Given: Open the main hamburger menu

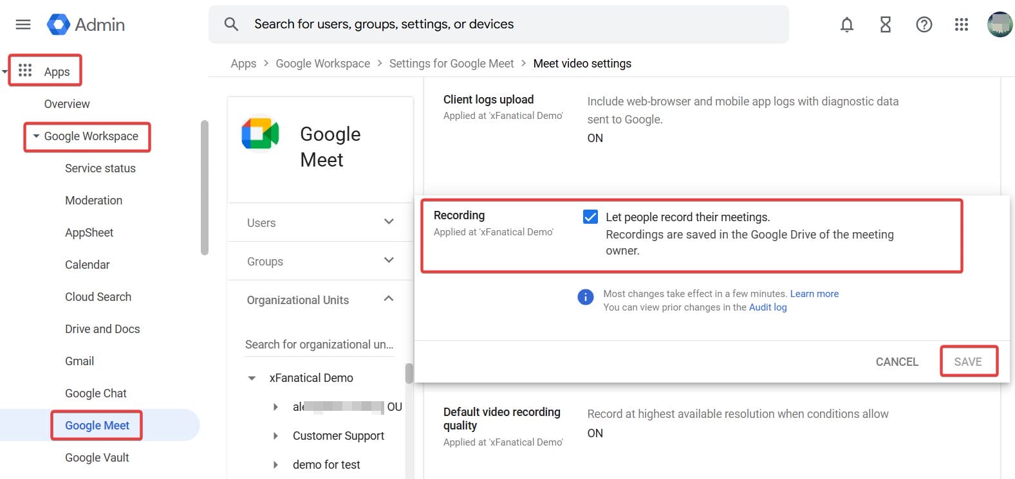Looking at the screenshot, I should click(x=23, y=24).
